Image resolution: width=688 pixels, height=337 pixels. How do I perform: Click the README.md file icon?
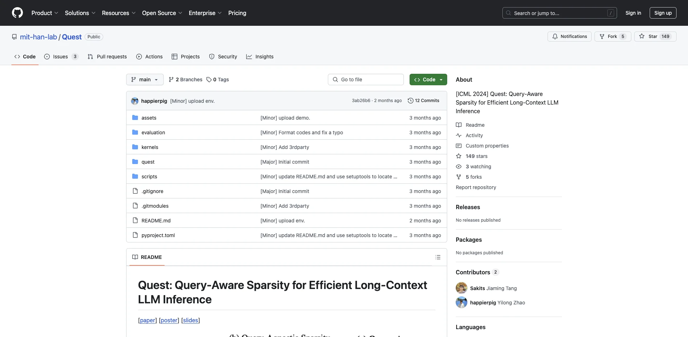pyautogui.click(x=135, y=220)
